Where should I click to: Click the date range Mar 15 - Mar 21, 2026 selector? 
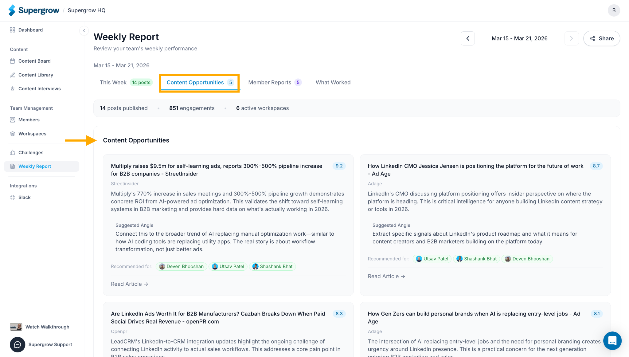click(519, 38)
